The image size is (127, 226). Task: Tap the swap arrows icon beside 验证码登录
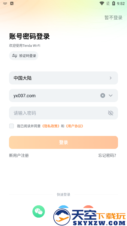coord(14,56)
